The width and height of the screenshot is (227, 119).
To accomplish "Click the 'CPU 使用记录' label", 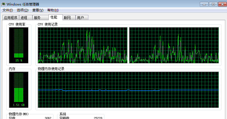I will [x=48, y=24].
